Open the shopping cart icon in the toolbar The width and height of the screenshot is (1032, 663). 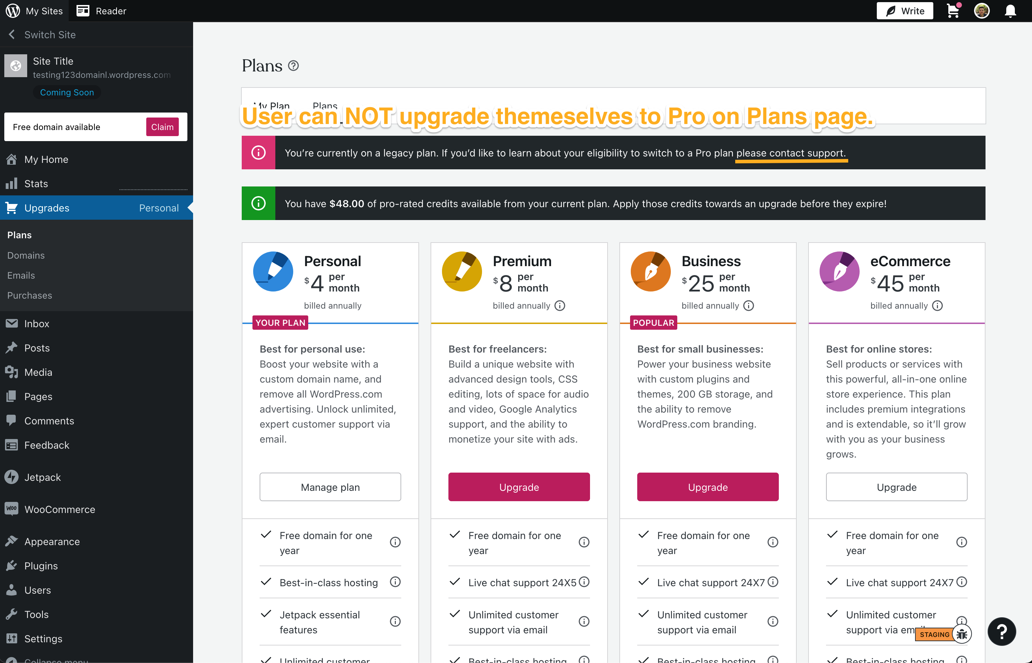953,11
